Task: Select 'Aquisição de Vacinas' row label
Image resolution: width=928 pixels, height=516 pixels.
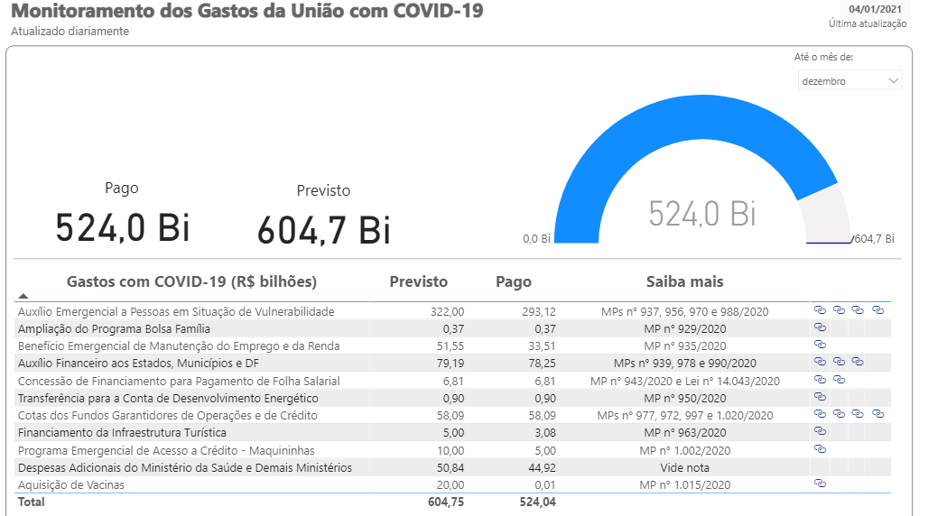Action: [x=71, y=485]
